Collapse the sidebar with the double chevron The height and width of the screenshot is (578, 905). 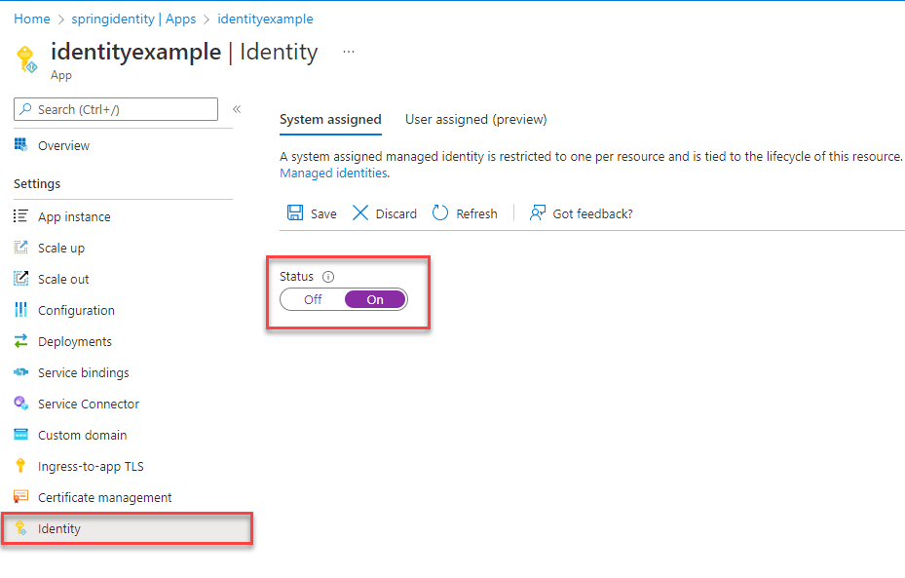(237, 109)
